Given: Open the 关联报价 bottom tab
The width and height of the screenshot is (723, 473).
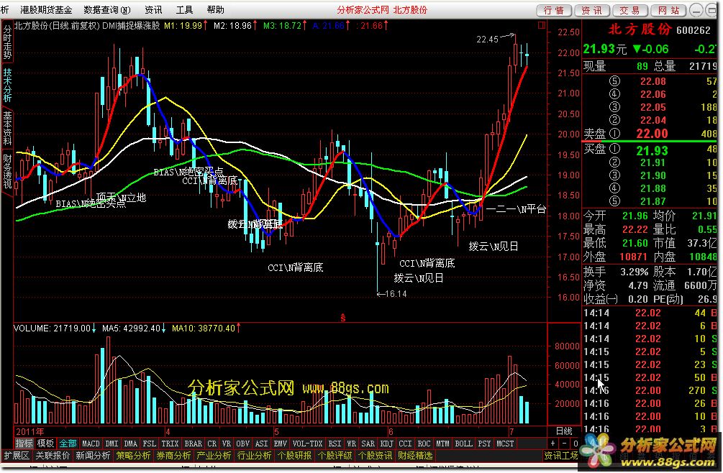Looking at the screenshot, I should (53, 456).
